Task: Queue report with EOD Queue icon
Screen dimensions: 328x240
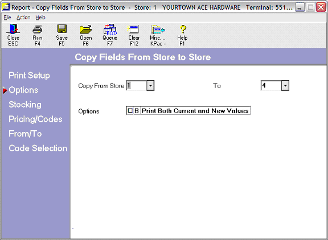Action: click(x=110, y=35)
